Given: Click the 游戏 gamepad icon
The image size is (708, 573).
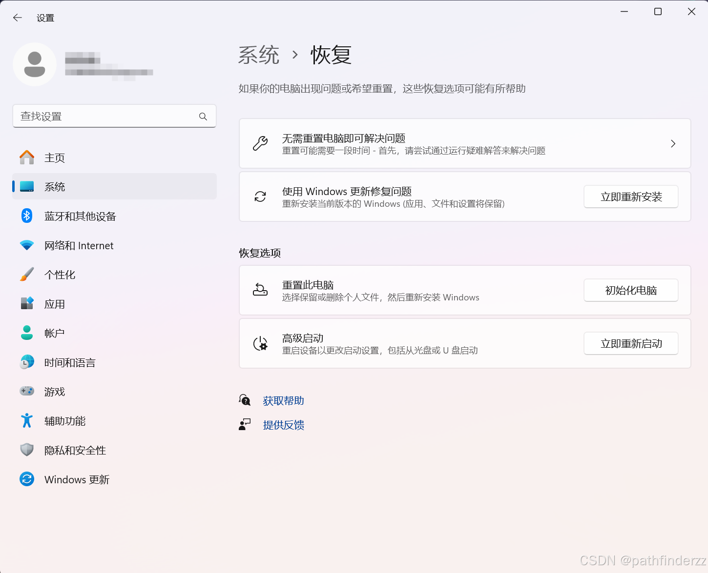Looking at the screenshot, I should pos(27,391).
